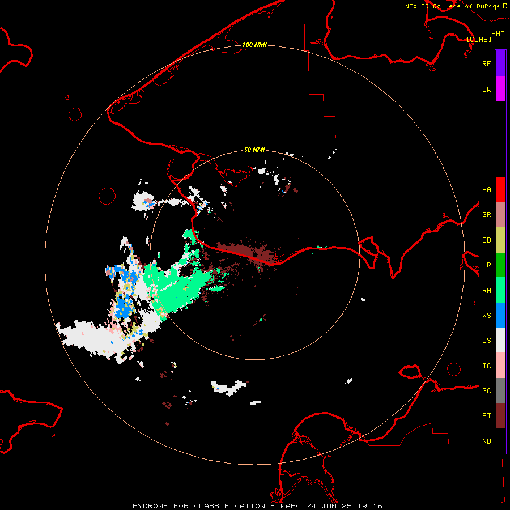
Task: Click the HYDROMETEOR CLASSIFICATION title text
Action: click(199, 506)
